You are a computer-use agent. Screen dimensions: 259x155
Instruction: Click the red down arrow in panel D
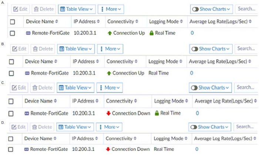tap(108, 149)
